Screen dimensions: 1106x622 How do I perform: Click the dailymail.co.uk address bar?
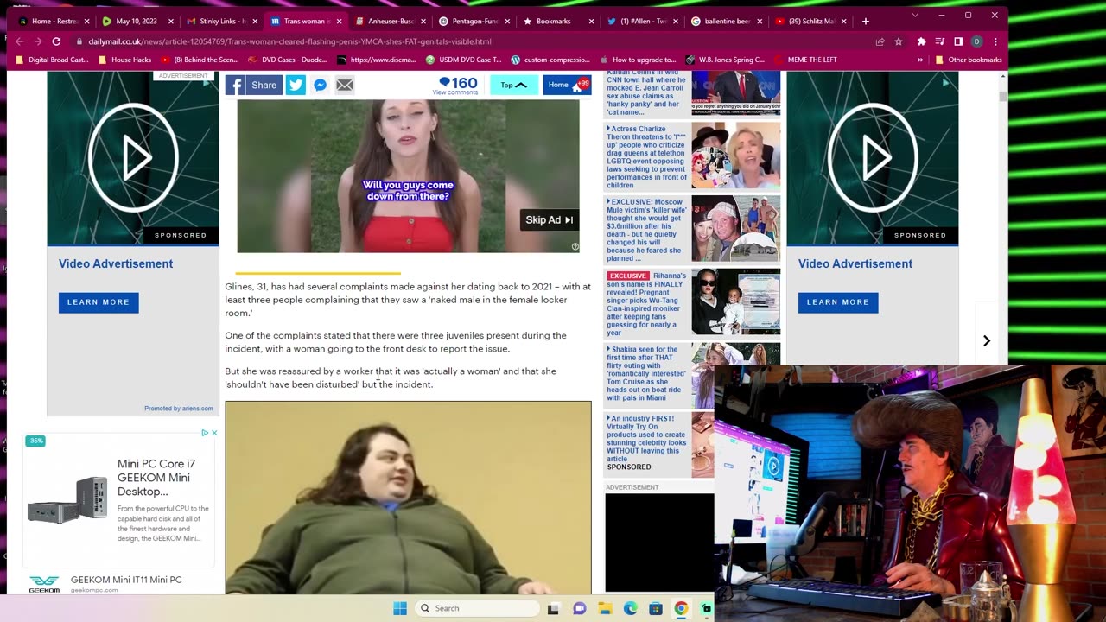289,41
